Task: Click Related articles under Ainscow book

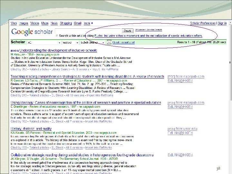Action: (x=39, y=69)
